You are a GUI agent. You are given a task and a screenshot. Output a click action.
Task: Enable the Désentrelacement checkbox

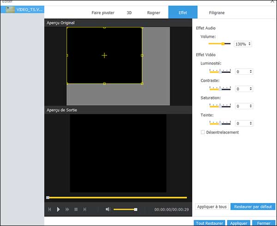(x=203, y=132)
